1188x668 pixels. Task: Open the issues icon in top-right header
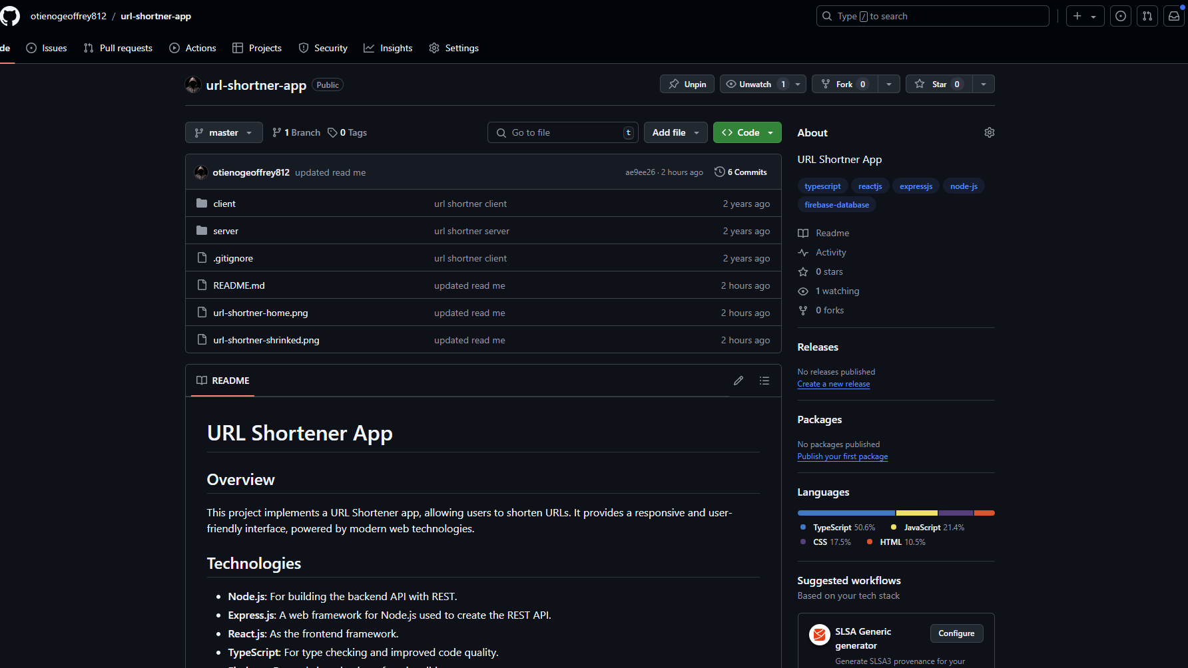(1121, 16)
